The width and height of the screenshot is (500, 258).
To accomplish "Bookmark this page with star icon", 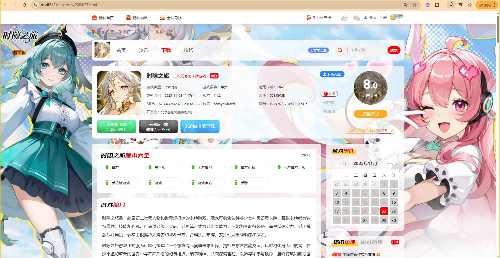I will tap(414, 5).
